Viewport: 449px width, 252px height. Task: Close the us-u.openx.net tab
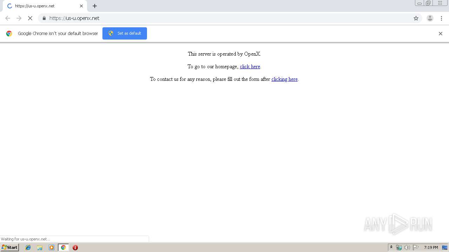point(81,6)
